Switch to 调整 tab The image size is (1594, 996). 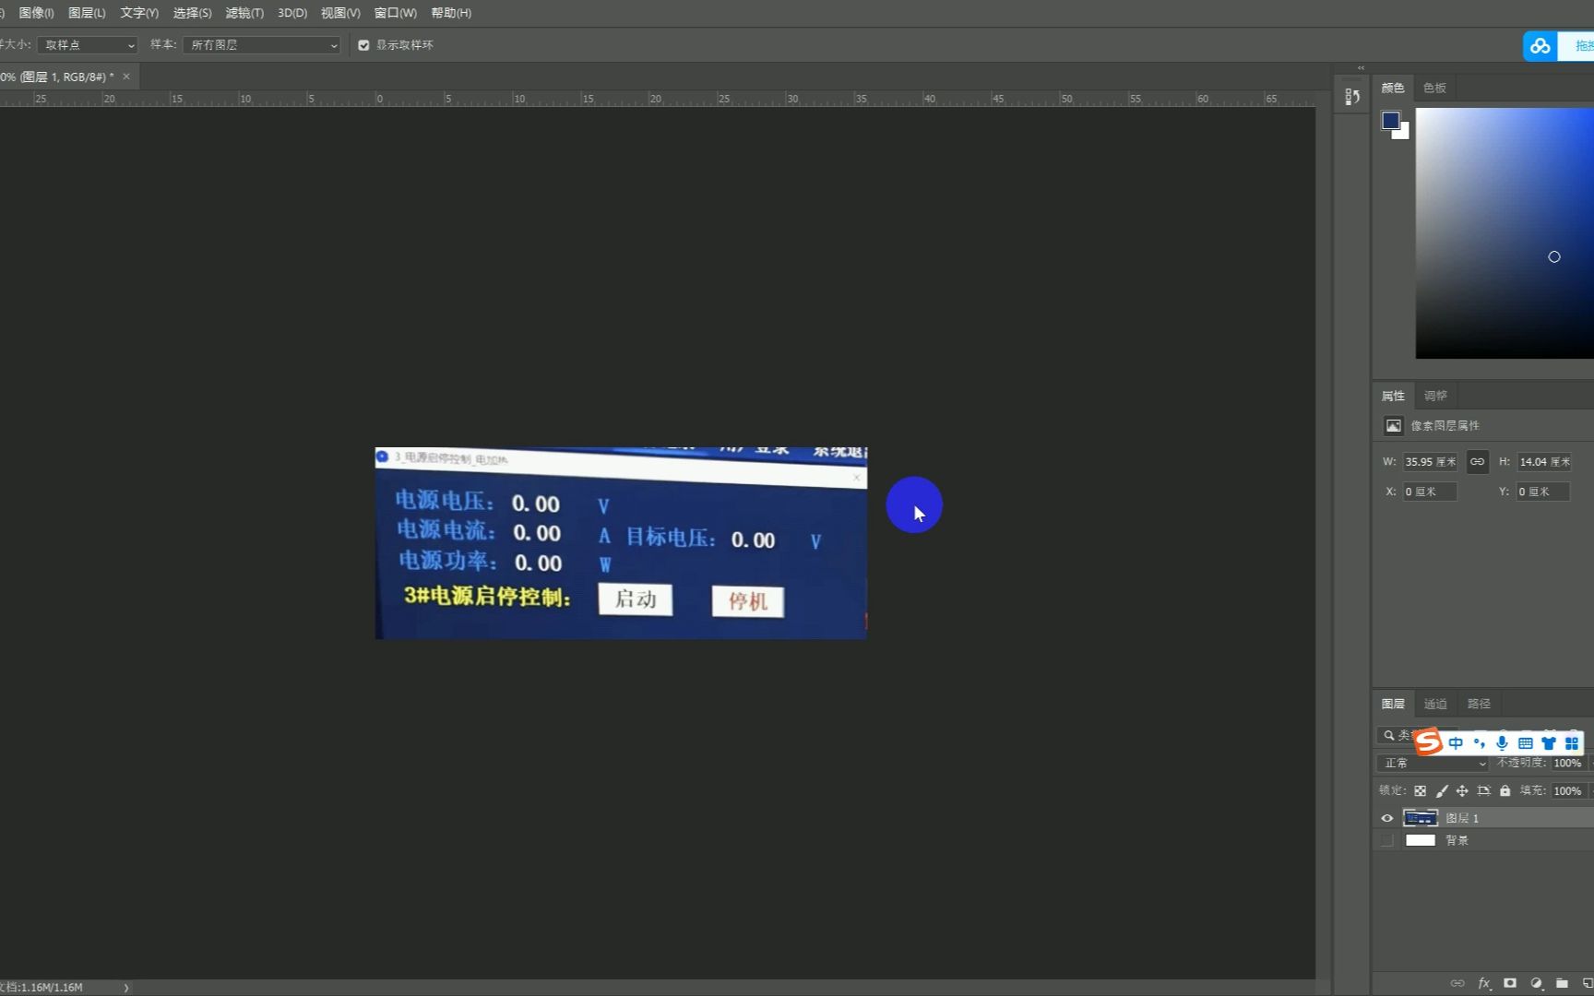pos(1435,396)
